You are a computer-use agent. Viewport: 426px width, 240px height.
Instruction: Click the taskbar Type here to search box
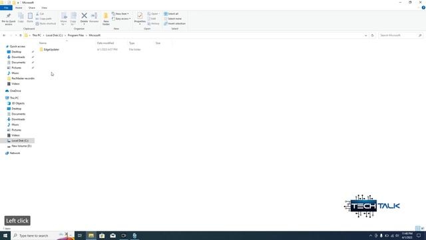[x=43, y=235]
